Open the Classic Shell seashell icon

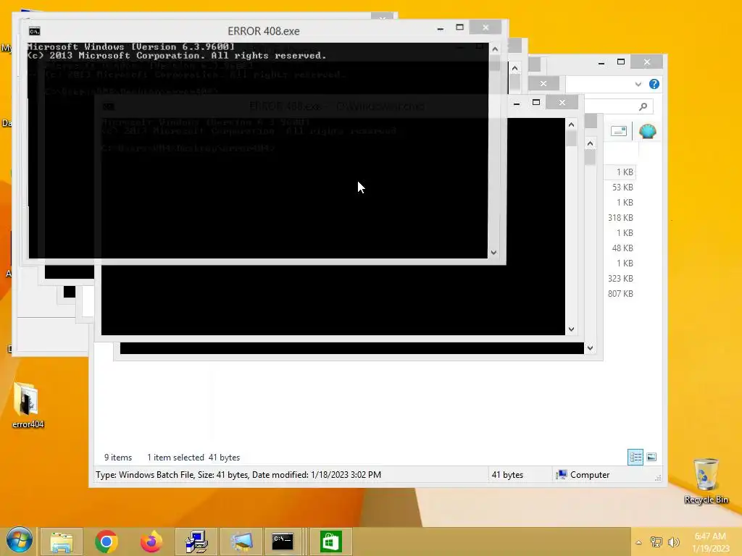click(647, 131)
